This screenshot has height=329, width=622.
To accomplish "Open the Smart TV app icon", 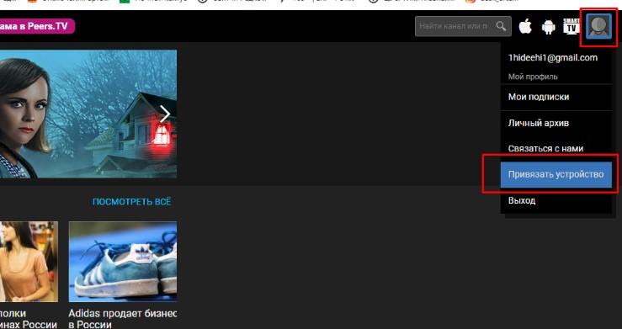I will pos(571,27).
